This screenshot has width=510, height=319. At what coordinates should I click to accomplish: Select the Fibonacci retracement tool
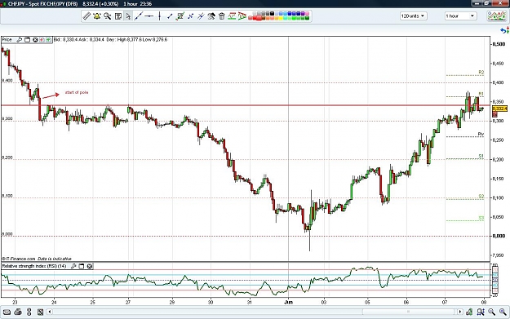232,16
